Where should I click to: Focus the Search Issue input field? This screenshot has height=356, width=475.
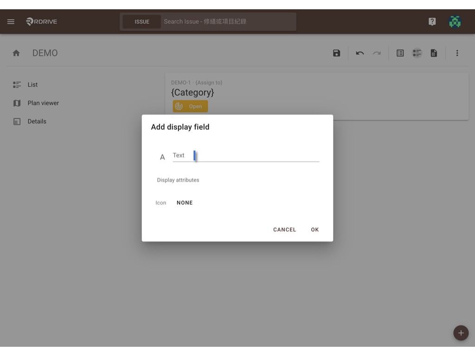[228, 22]
